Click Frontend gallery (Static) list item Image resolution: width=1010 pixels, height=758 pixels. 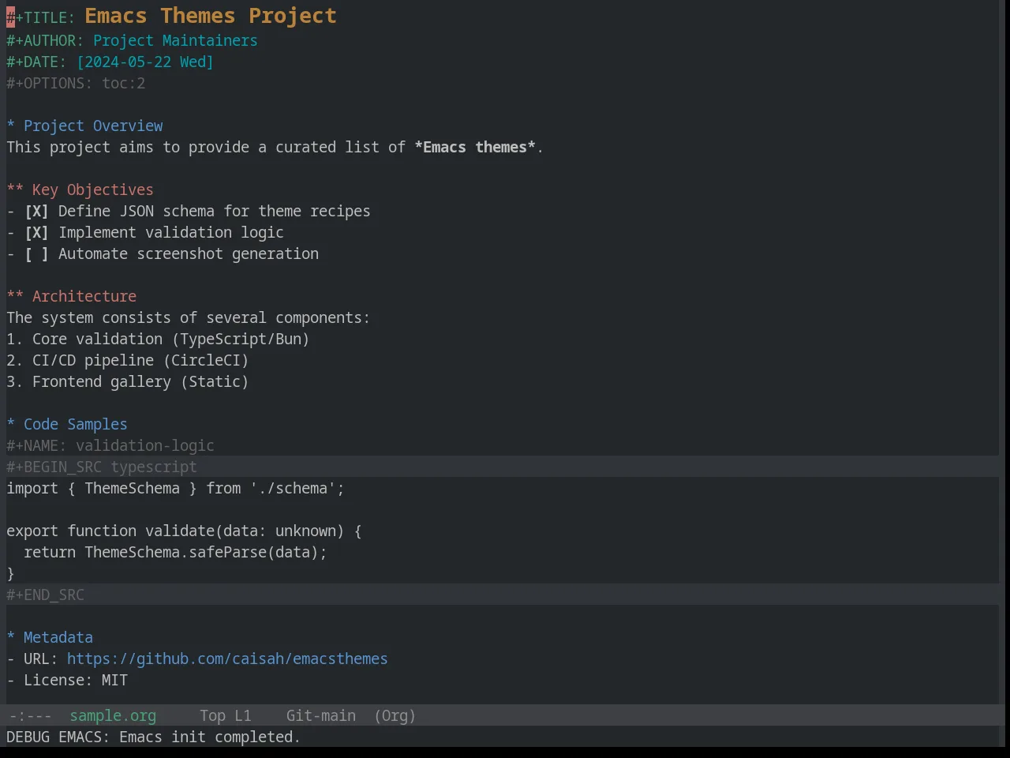pos(128,382)
